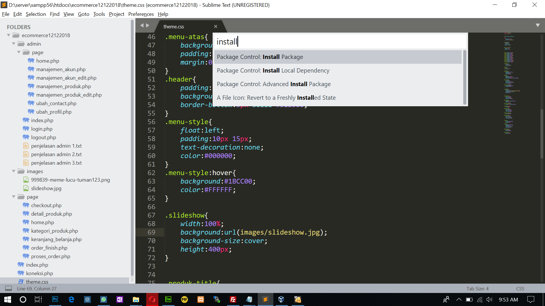Screen dimensions: 545x306
Task: Click the penjelasan admin 1.txt file icon
Action: [x=26, y=146]
